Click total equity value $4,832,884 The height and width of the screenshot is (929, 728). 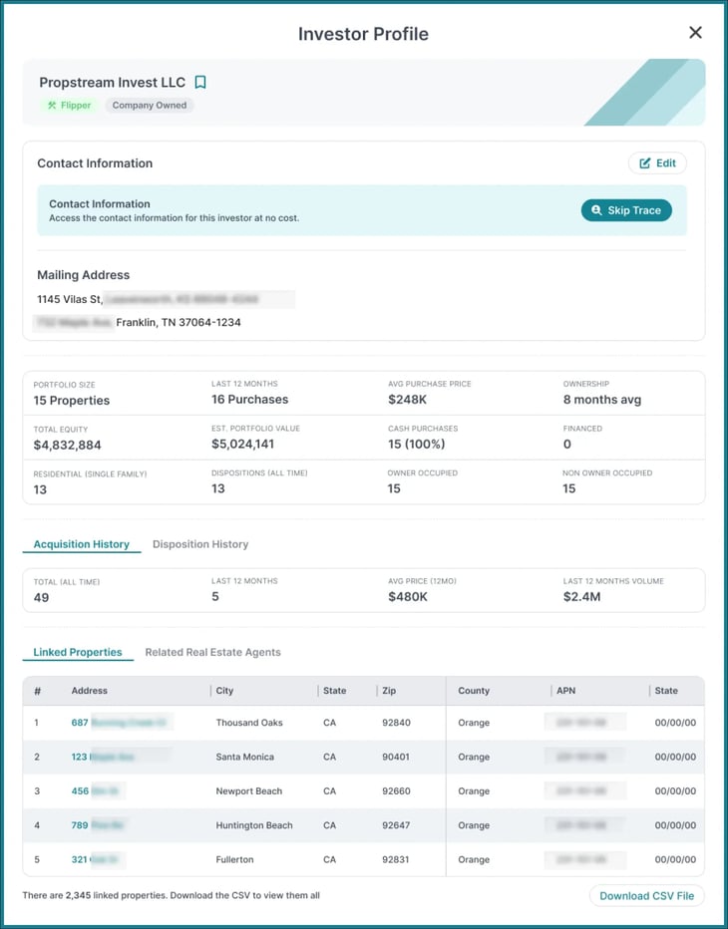67,445
